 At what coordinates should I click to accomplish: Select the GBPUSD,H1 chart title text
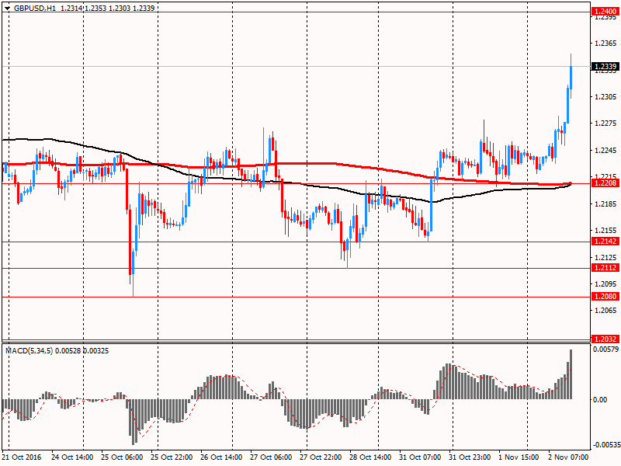coord(34,8)
